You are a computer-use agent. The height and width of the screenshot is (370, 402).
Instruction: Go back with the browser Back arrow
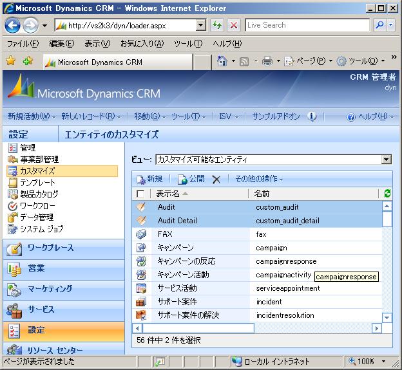[12, 25]
